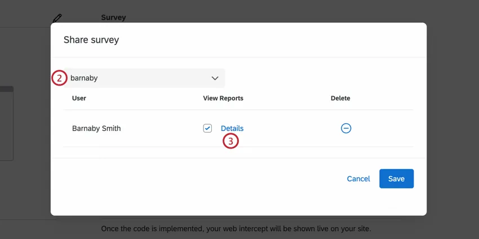479x239 pixels.
Task: Click the "Share survey" dialog title
Action: click(x=91, y=40)
